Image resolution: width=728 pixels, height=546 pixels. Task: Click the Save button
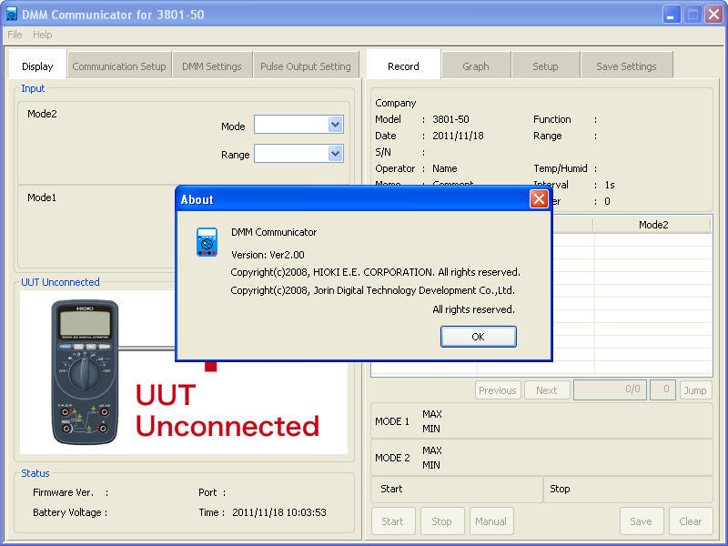click(x=642, y=521)
